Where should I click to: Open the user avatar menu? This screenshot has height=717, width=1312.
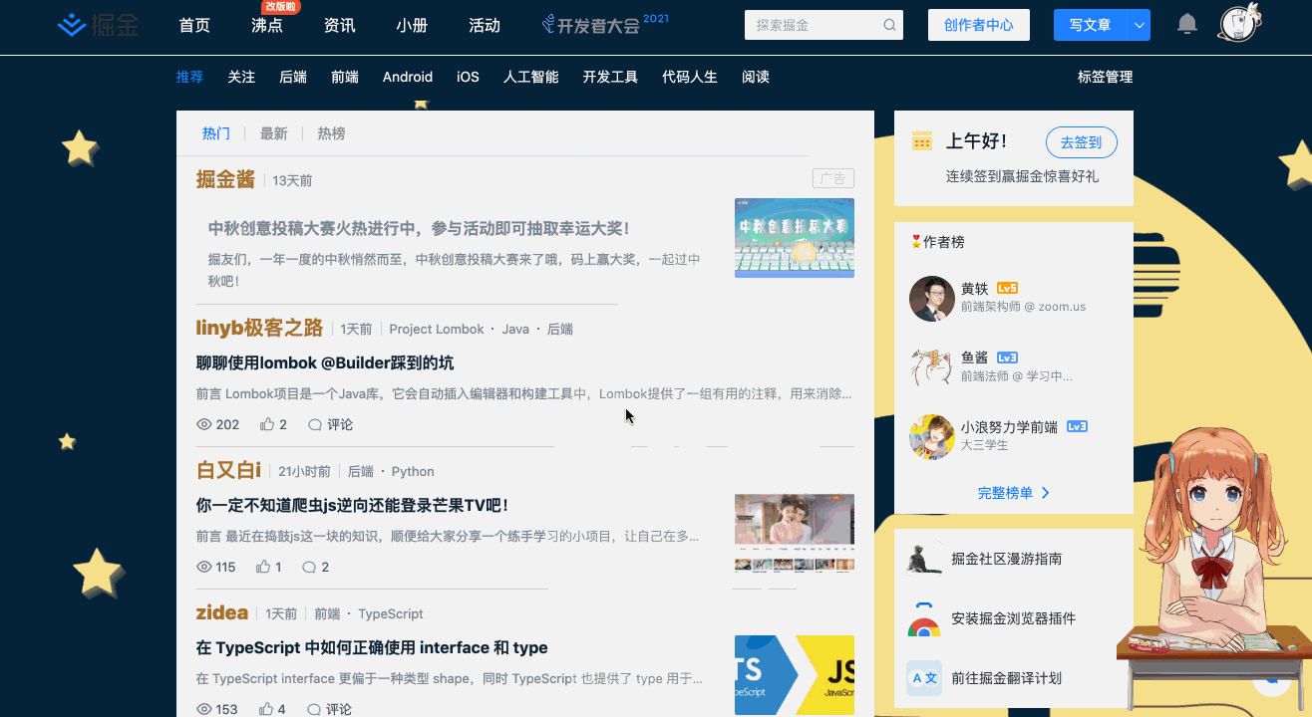click(x=1239, y=23)
